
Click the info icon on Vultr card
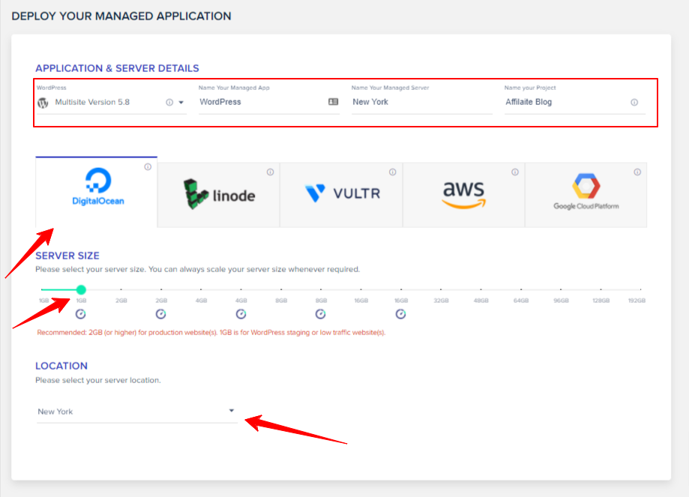pyautogui.click(x=392, y=172)
